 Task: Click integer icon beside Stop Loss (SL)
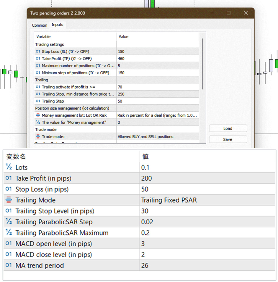[38, 51]
